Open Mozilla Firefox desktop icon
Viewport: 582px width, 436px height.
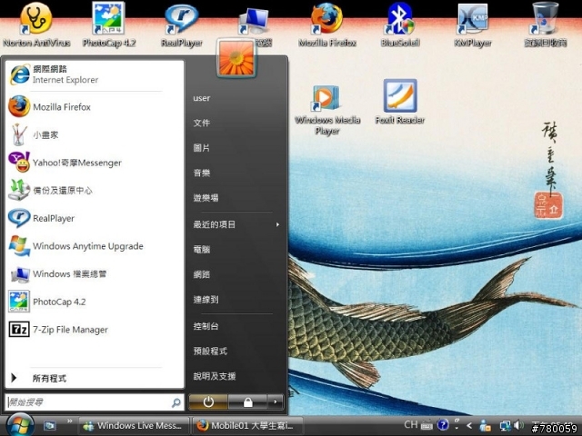point(327,25)
